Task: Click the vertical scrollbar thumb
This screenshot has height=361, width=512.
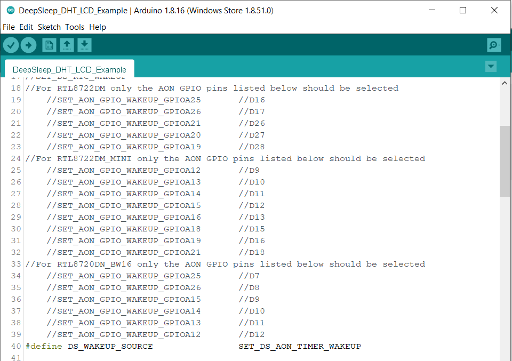Action: tap(505, 161)
